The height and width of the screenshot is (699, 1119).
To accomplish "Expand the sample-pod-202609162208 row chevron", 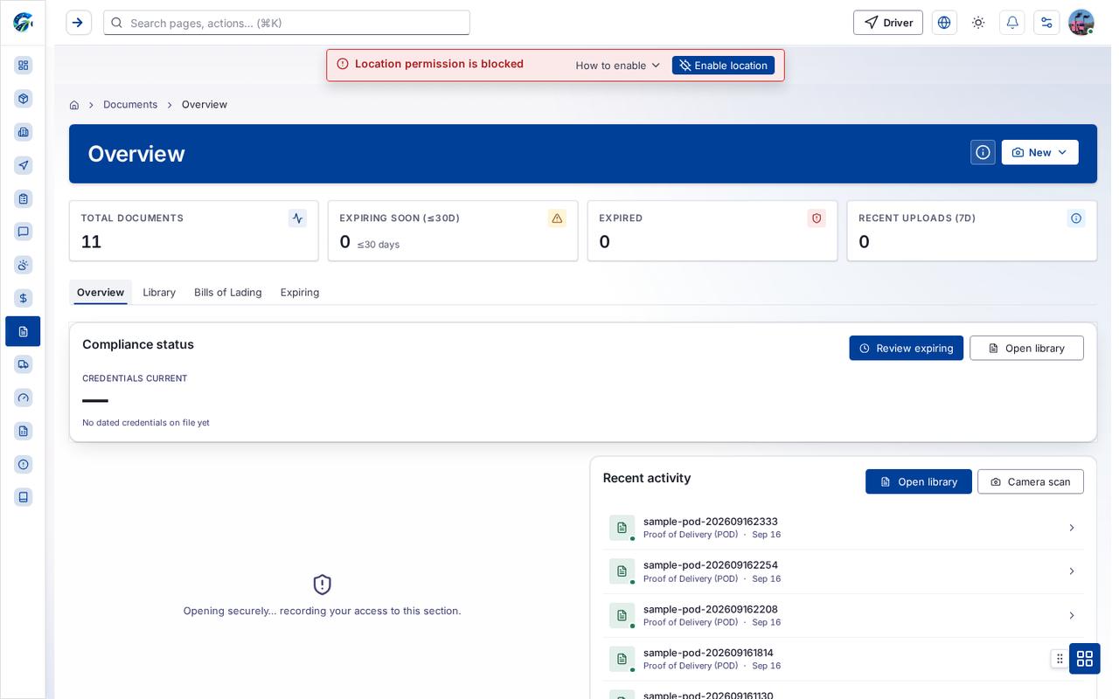I will tap(1072, 615).
